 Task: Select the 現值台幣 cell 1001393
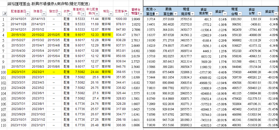point(234,19)
